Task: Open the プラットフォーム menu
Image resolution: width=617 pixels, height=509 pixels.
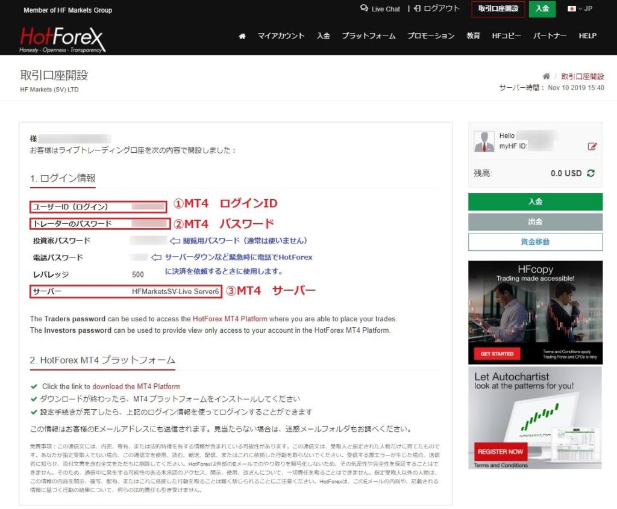Action: (x=369, y=35)
